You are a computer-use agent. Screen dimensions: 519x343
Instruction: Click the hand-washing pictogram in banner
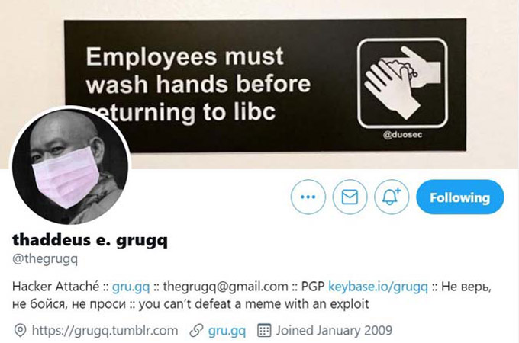(x=402, y=83)
